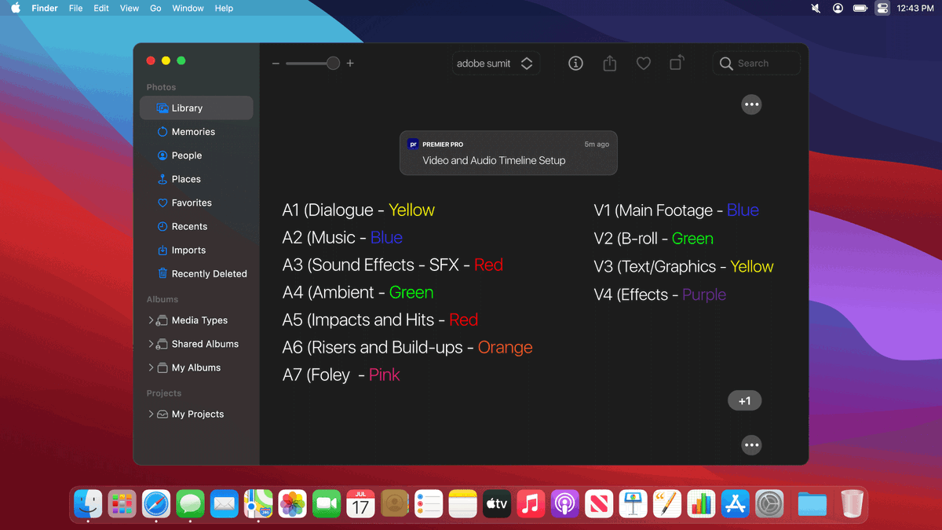942x530 pixels.
Task: Click the battery icon in menu bar
Action: (860, 8)
